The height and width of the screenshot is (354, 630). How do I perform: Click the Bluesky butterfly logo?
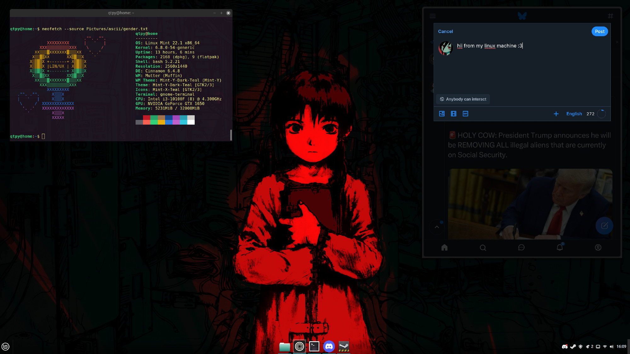(x=522, y=16)
